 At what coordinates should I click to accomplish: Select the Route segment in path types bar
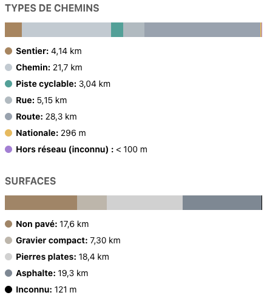[202, 30]
